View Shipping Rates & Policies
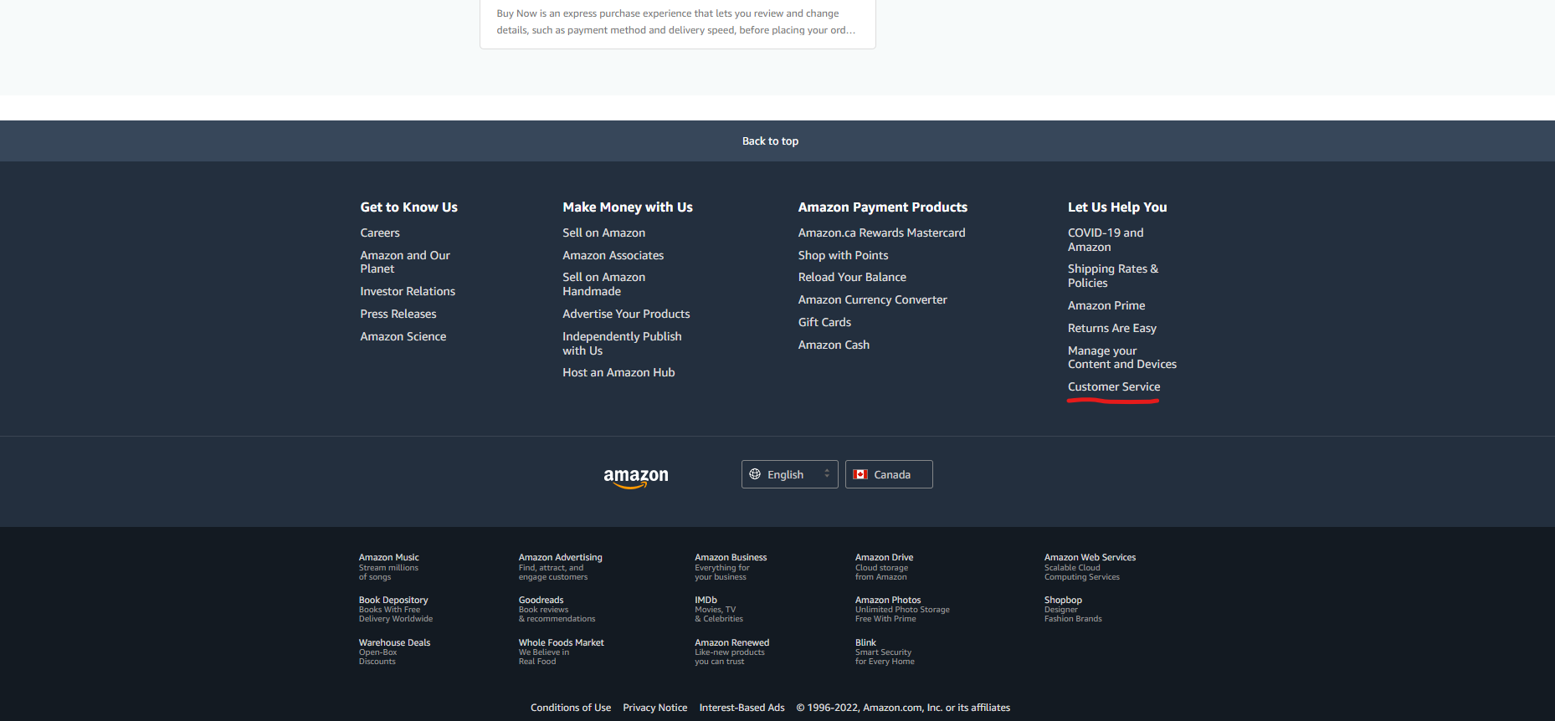Screen dimensions: 1555x721 point(1113,276)
